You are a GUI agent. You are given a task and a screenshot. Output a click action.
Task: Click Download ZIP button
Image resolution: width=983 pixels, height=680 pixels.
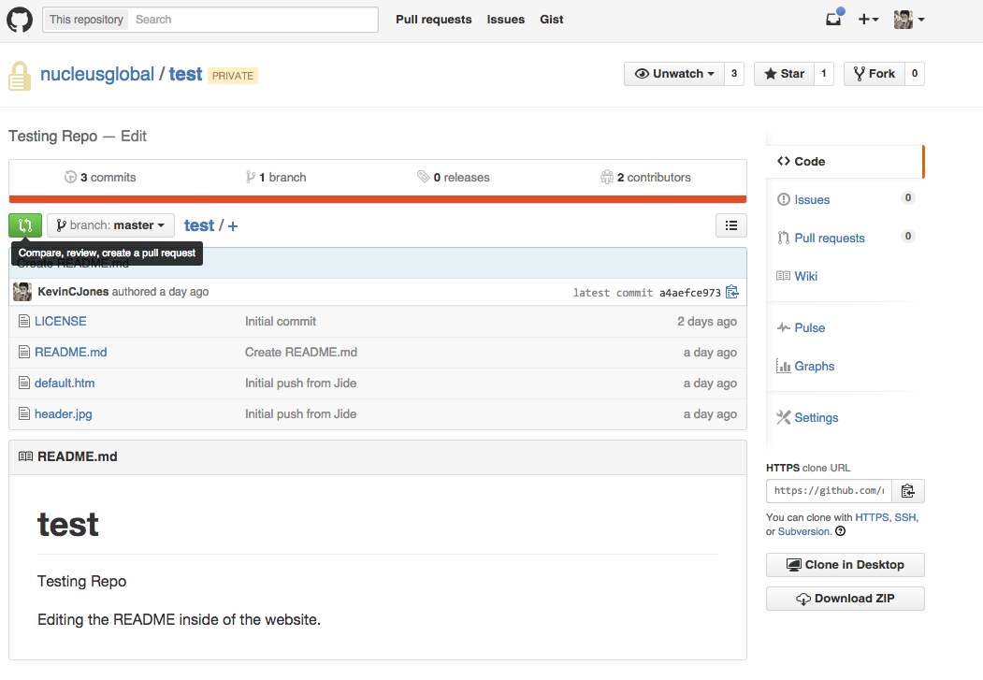[x=846, y=599]
